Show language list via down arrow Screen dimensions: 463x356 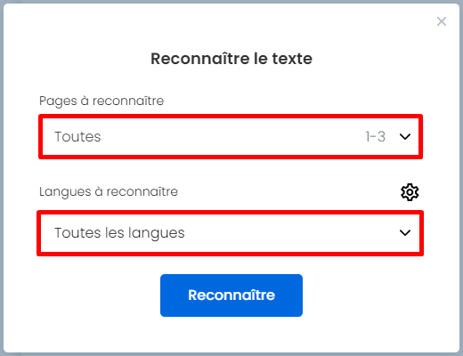[x=405, y=232]
